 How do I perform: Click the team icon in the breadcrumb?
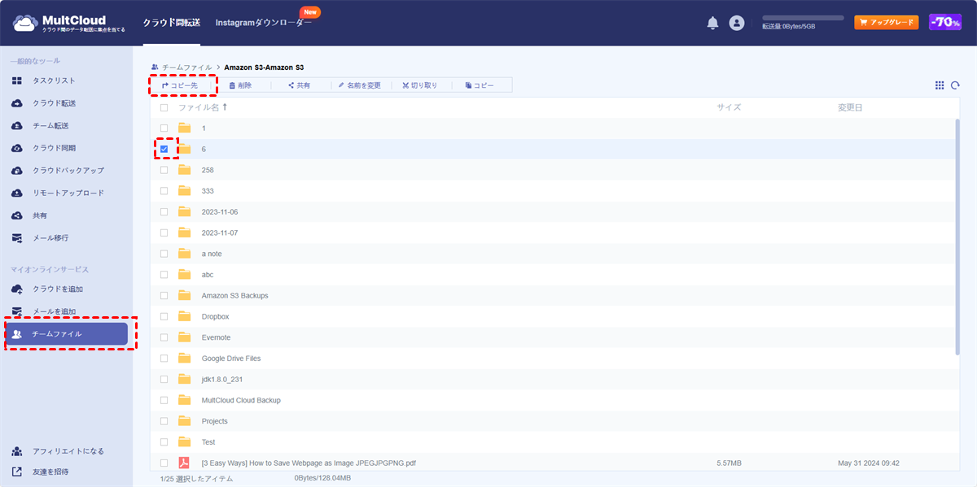pos(155,67)
